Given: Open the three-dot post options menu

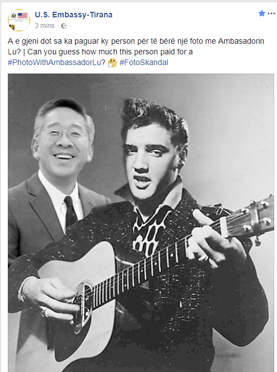Looking at the screenshot, I should tap(271, 13).
